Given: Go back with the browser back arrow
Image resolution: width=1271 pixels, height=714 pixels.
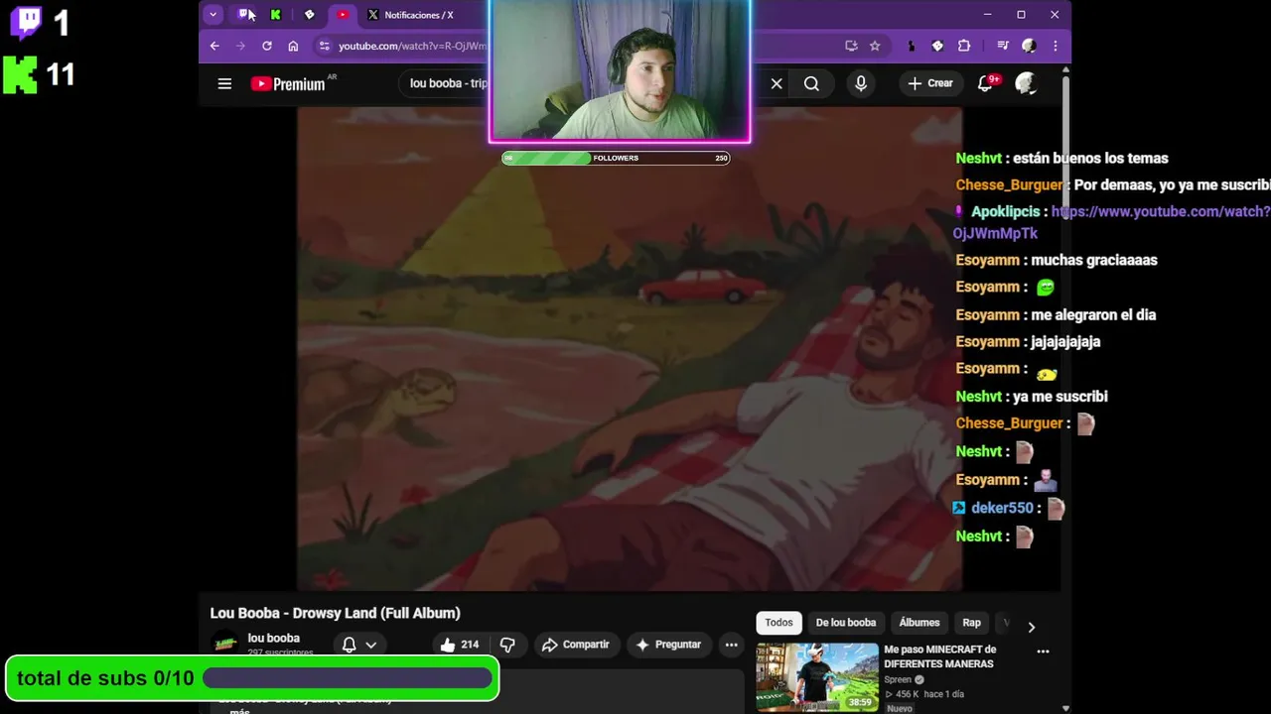Looking at the screenshot, I should tap(214, 46).
